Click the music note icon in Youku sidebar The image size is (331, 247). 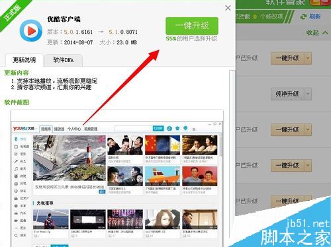coord(16,169)
